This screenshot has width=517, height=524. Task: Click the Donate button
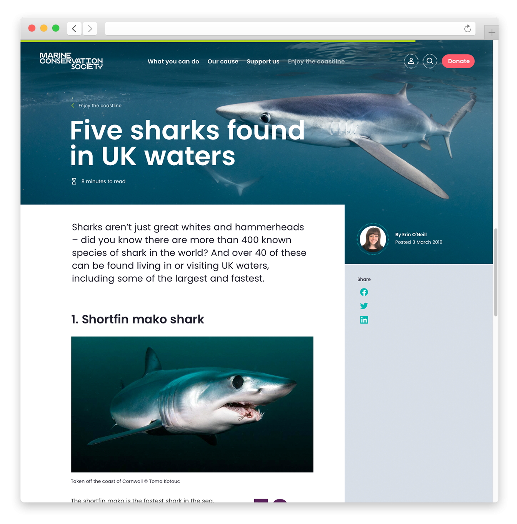(458, 61)
